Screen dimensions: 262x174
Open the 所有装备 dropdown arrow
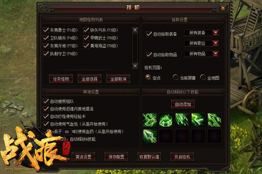216,33
